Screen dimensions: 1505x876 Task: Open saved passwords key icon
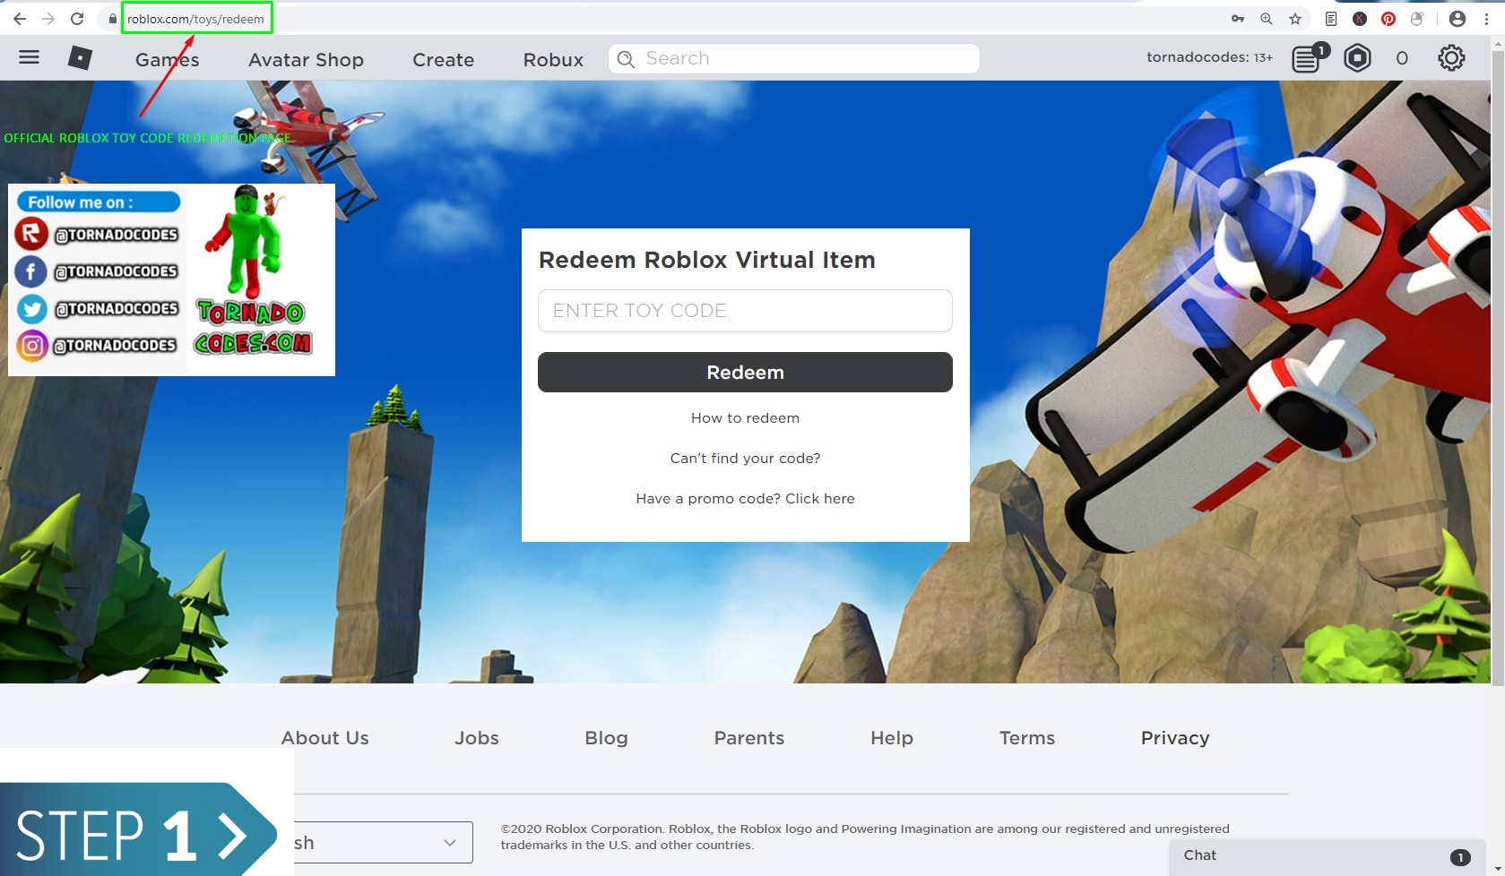coord(1238,18)
